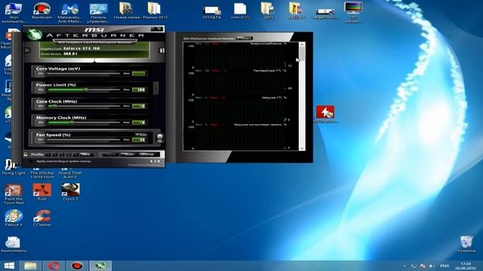Click the GPU usage (Загрузка ГП) graph label
Screen dimensions: 483x271
tap(274, 98)
